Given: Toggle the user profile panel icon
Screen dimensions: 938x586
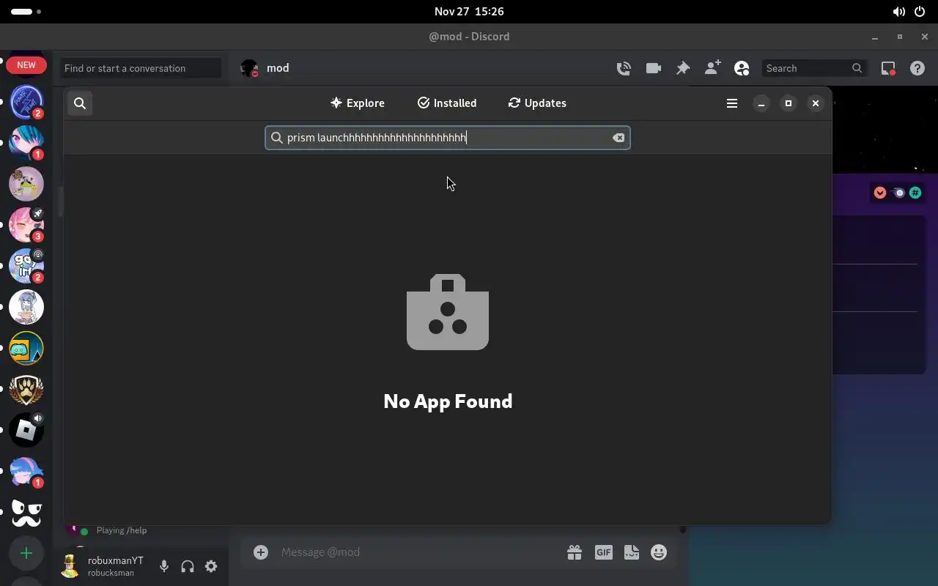Looking at the screenshot, I should pos(742,68).
